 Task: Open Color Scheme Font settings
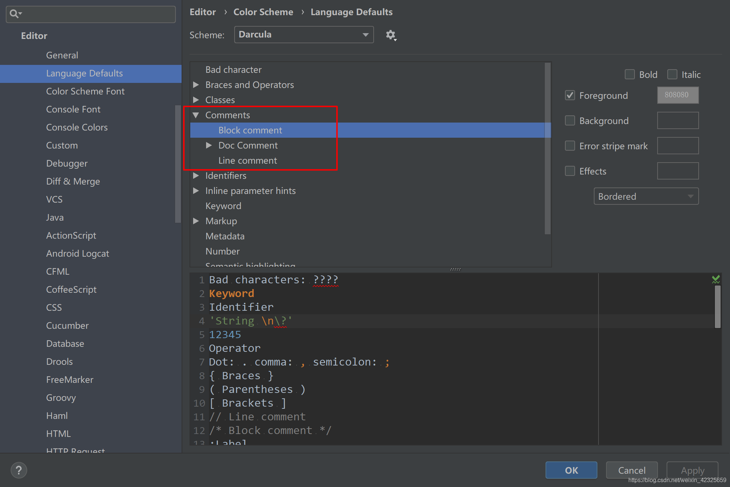click(85, 91)
